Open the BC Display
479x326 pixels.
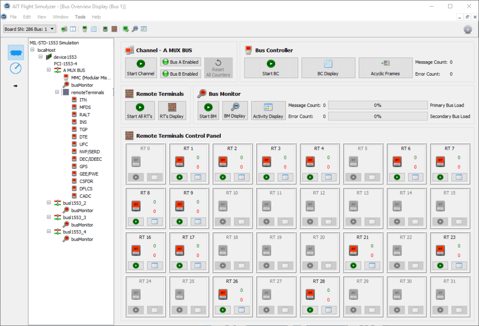328,68
